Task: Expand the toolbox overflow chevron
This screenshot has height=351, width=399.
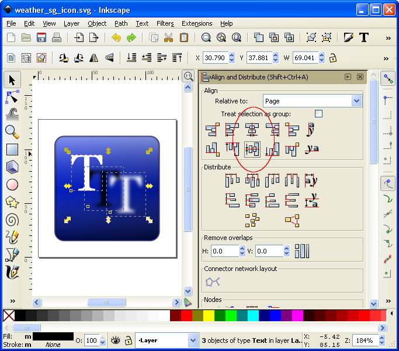Action: click(12, 301)
